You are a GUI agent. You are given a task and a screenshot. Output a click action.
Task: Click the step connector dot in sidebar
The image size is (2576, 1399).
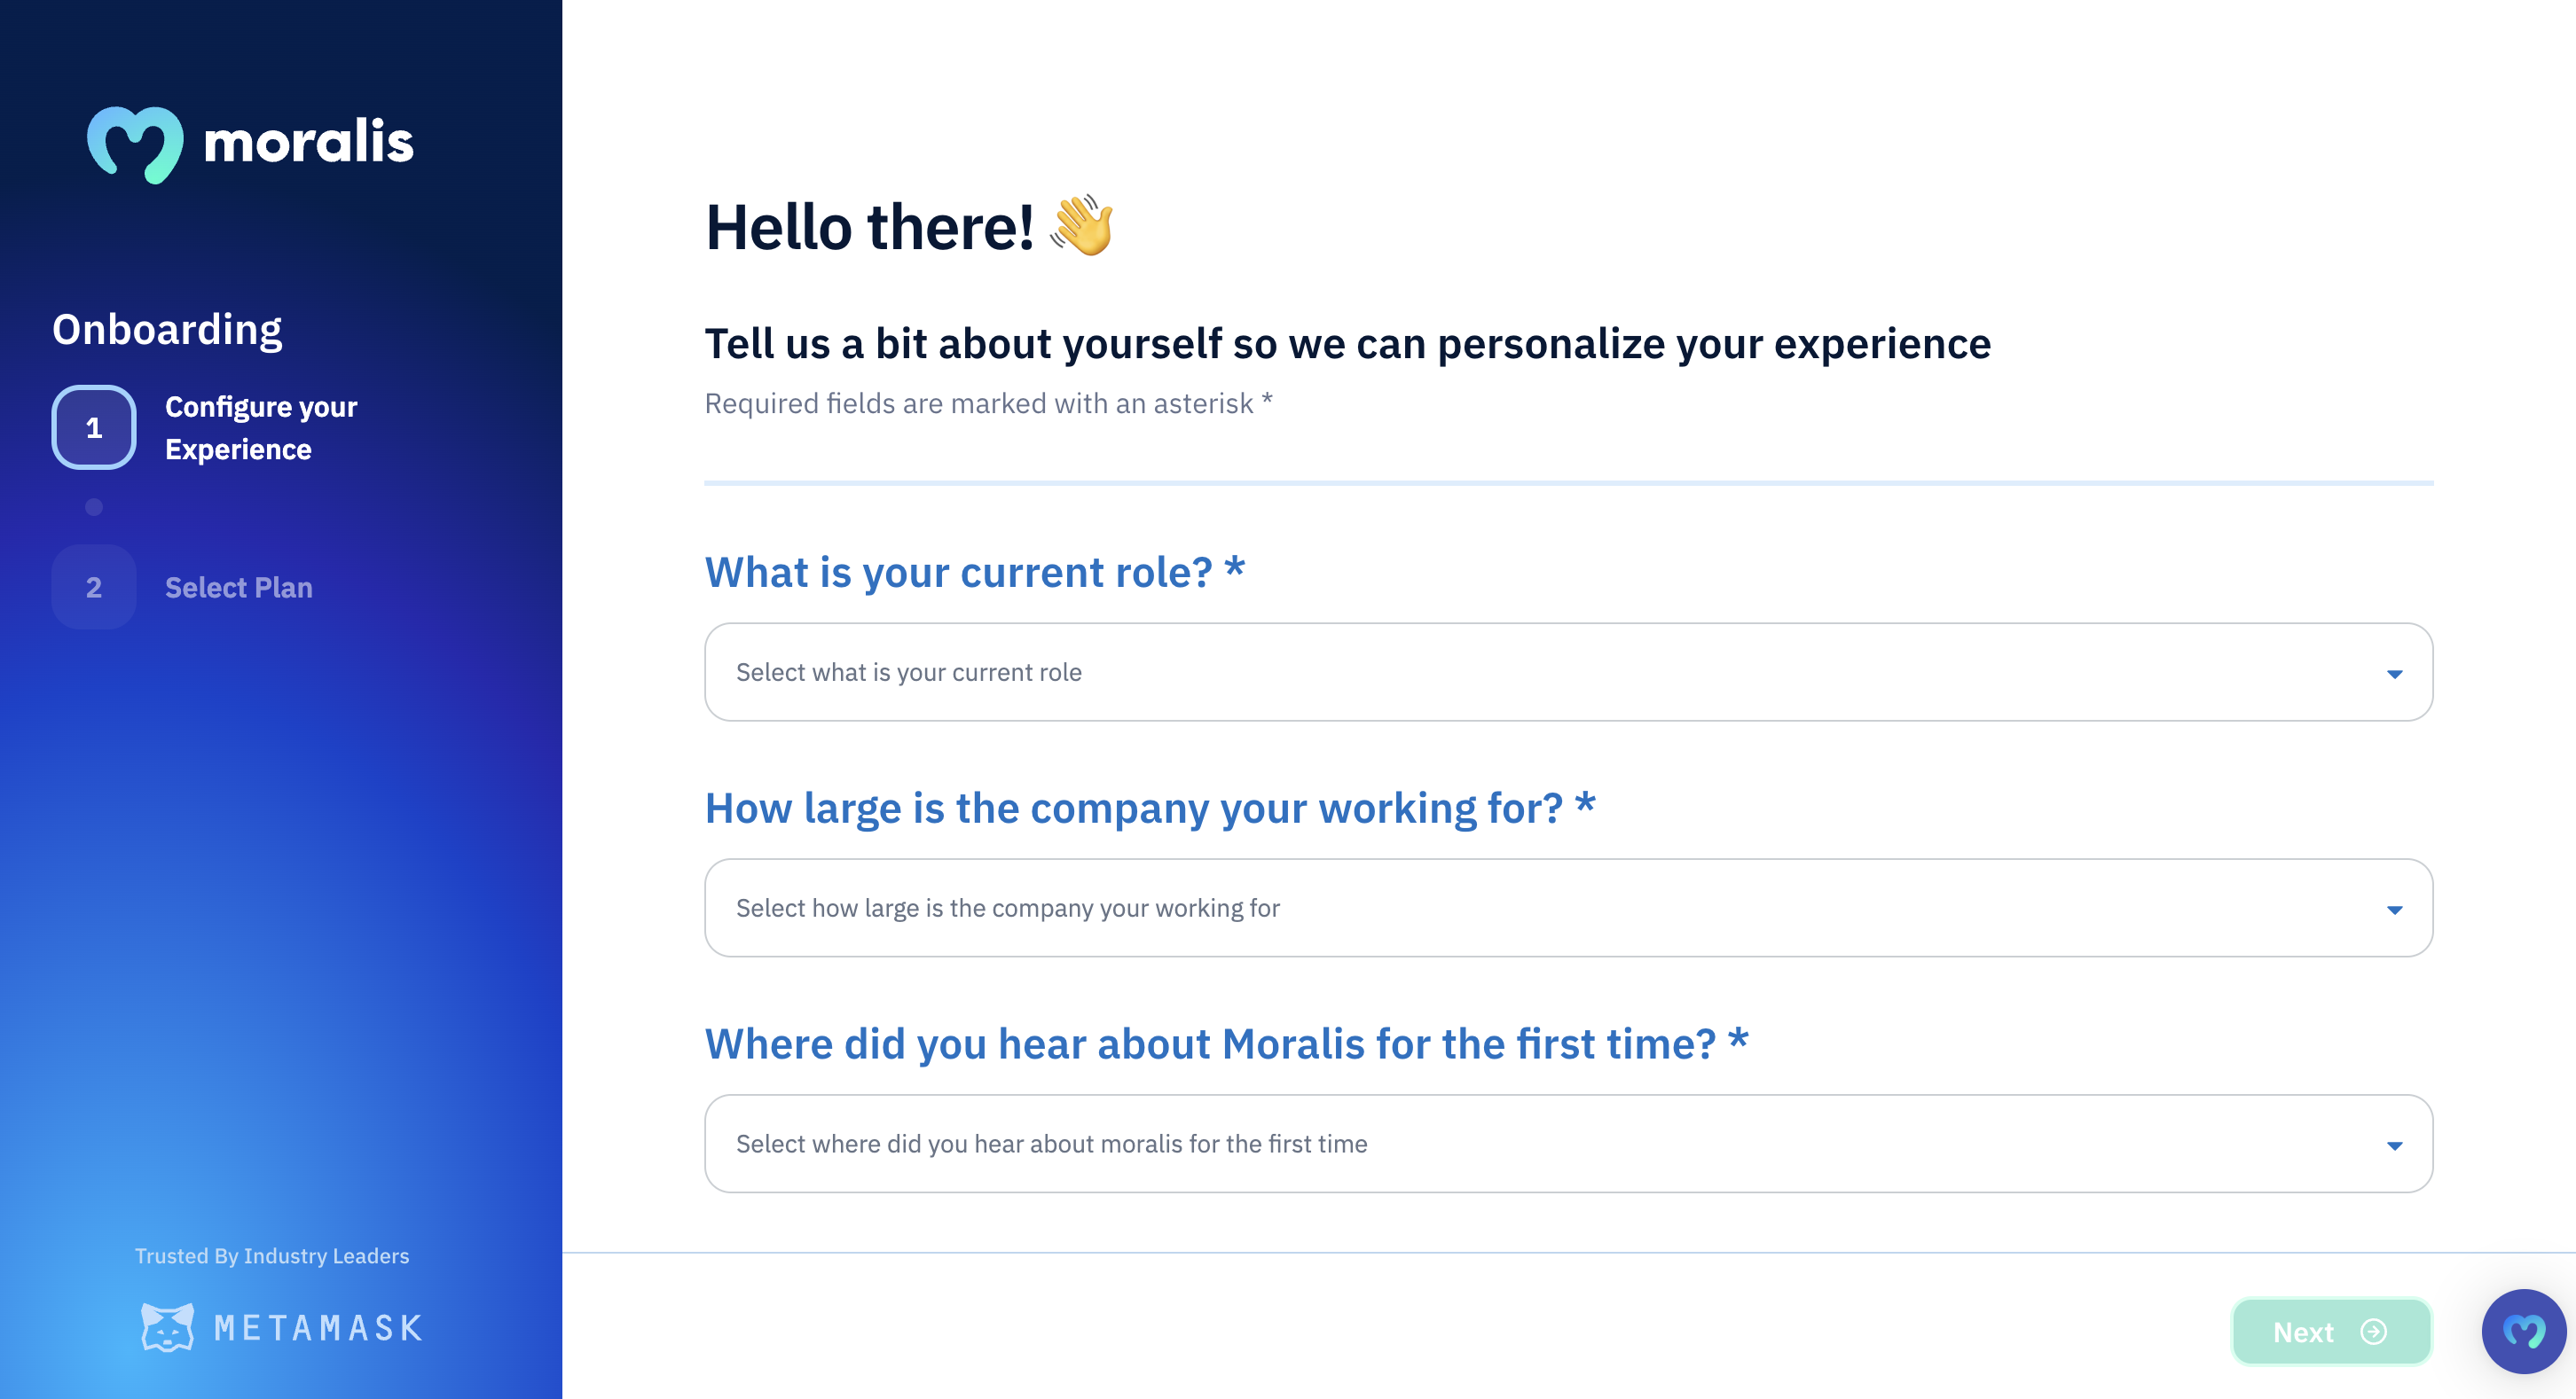click(x=94, y=508)
